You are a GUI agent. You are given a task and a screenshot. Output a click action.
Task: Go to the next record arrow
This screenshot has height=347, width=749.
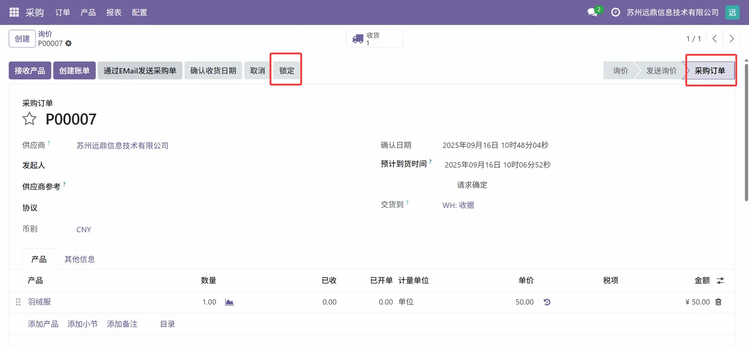tap(731, 39)
